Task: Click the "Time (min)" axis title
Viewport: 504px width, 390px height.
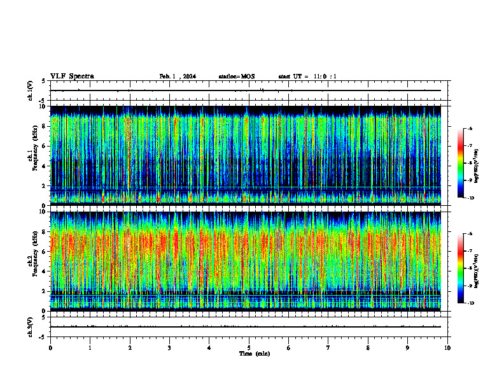Action: click(x=255, y=354)
